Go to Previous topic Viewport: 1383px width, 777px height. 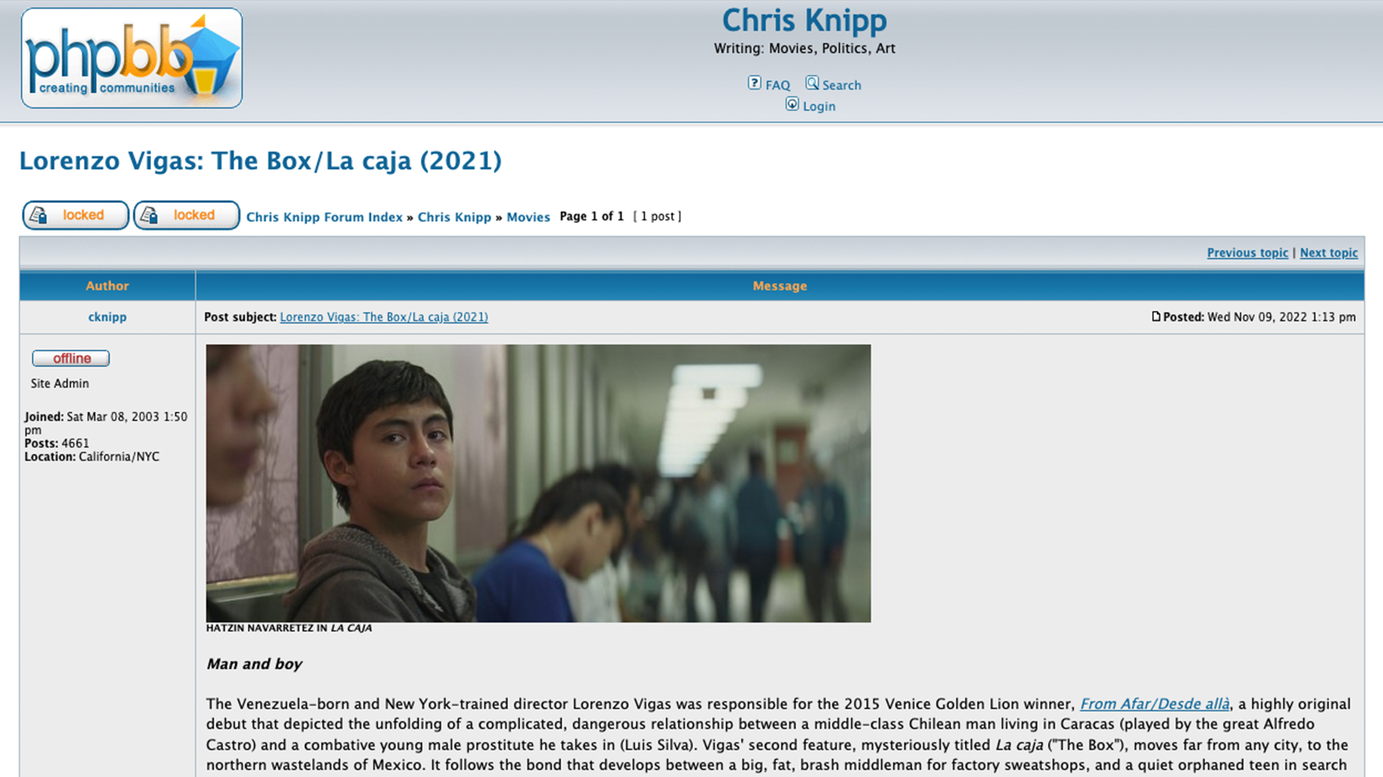(1247, 253)
